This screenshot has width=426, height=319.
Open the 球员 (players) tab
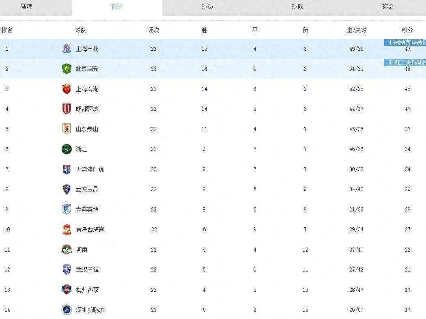tap(207, 7)
